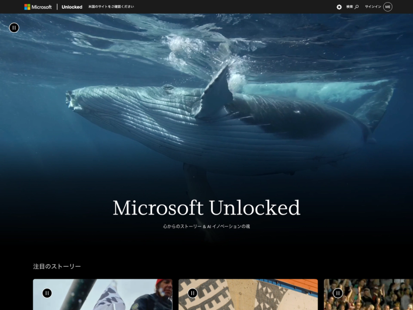Image resolution: width=413 pixels, height=310 pixels.
Task: Pause the whale hero background video
Action: coord(14,27)
